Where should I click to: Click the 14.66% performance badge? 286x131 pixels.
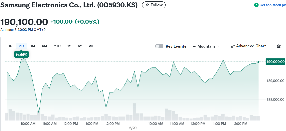pos(21,55)
